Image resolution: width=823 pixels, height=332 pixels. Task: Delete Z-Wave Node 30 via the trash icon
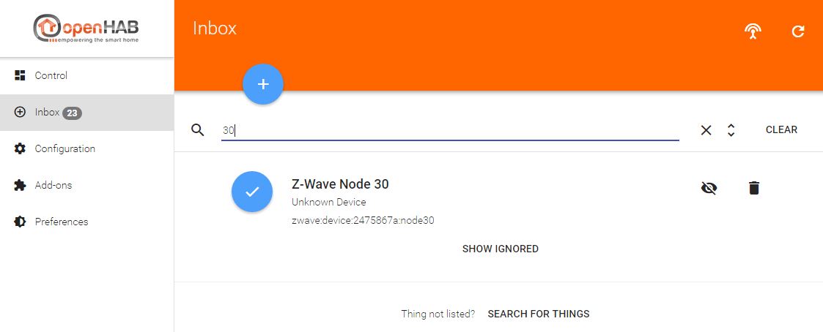[x=753, y=187]
